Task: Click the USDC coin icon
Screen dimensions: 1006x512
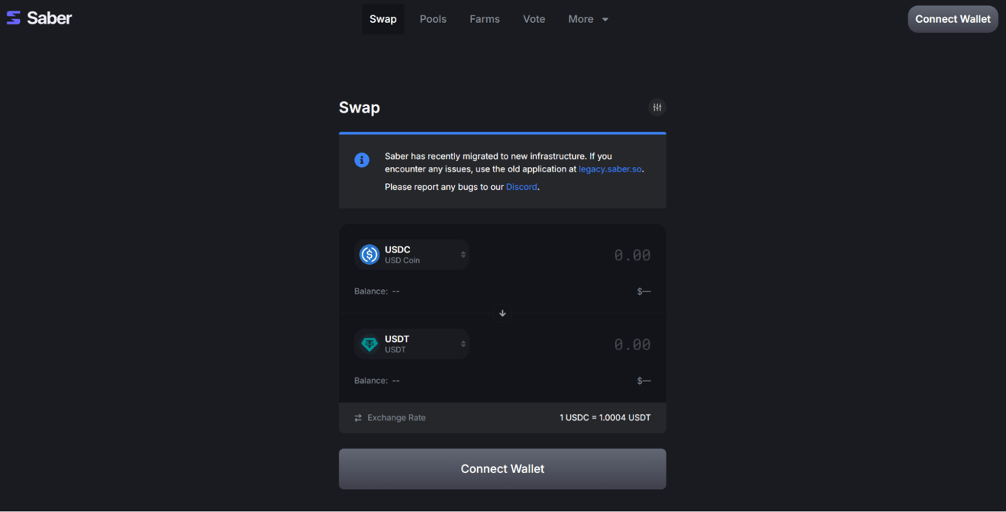Action: (x=369, y=255)
